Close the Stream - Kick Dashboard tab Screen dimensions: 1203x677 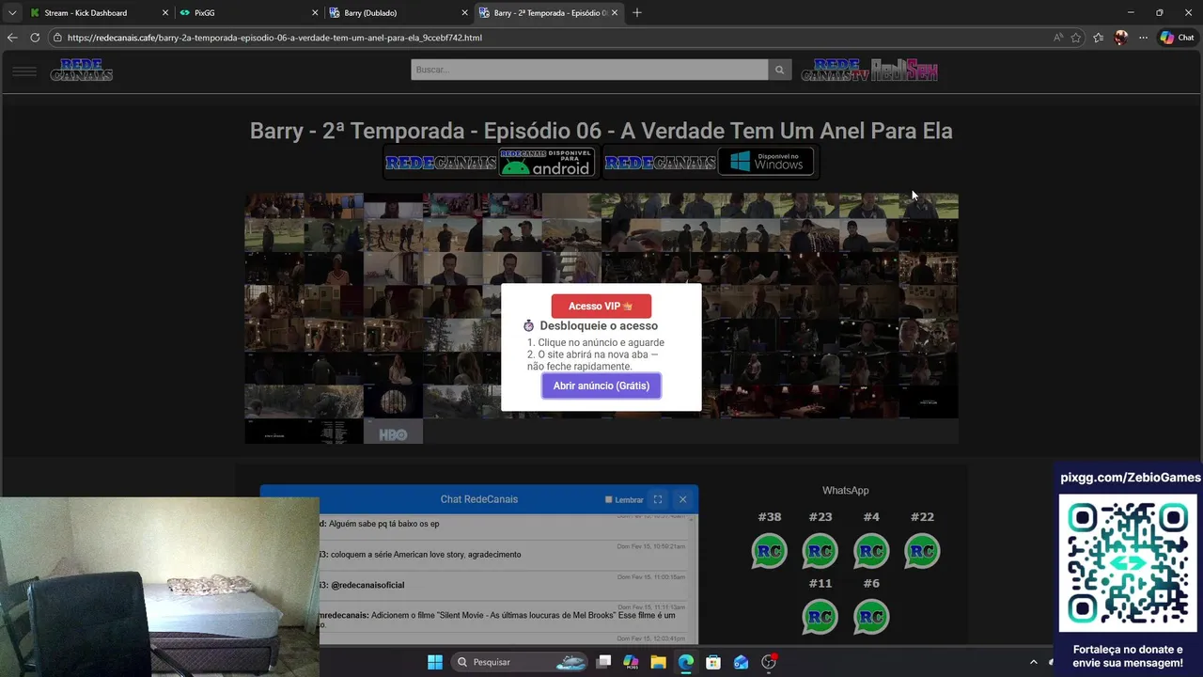point(165,13)
